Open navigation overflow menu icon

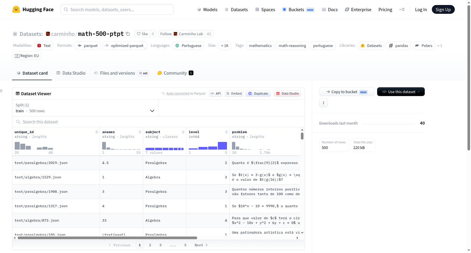(x=402, y=9)
